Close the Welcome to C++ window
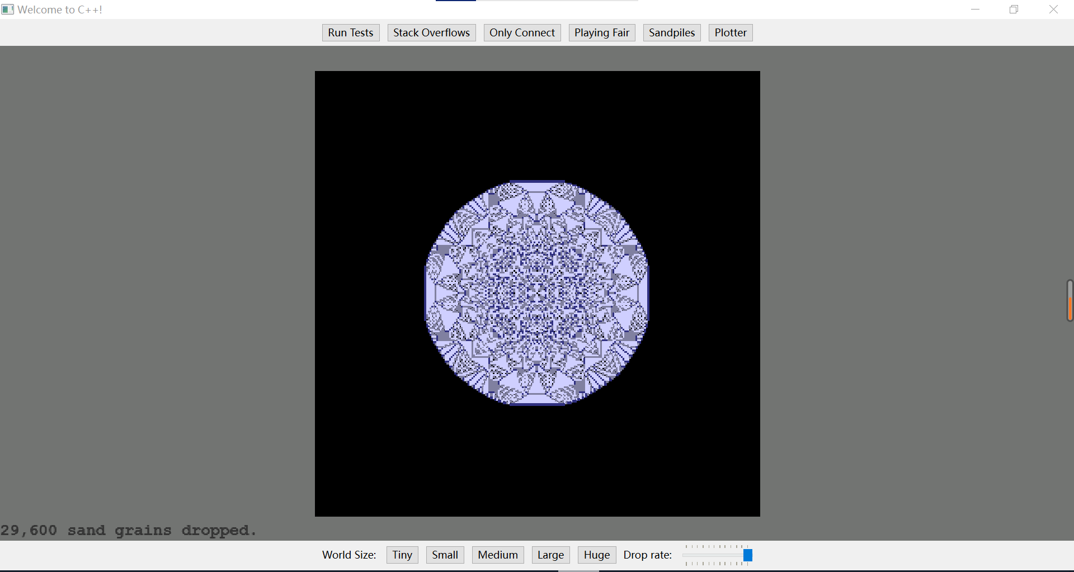1074x572 pixels. pos(1053,10)
